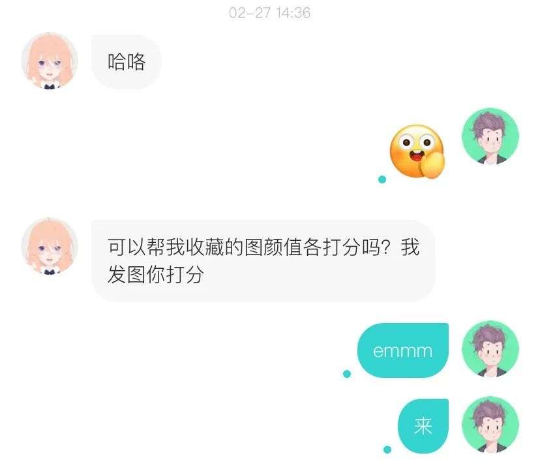The image size is (540, 466).
Task: Click the time 14:36 in the timestamp
Action: point(293,13)
